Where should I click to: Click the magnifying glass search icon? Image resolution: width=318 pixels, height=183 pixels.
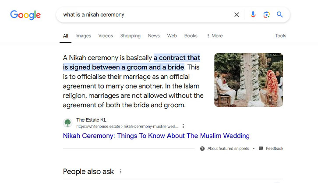tap(280, 14)
